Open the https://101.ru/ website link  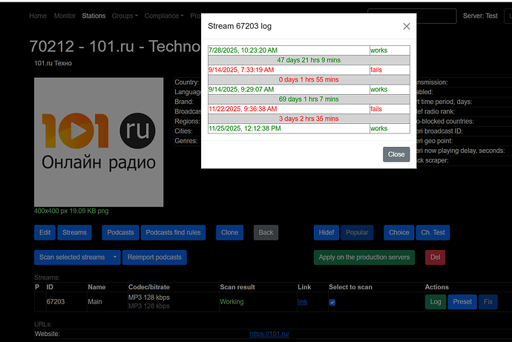[x=269, y=334]
